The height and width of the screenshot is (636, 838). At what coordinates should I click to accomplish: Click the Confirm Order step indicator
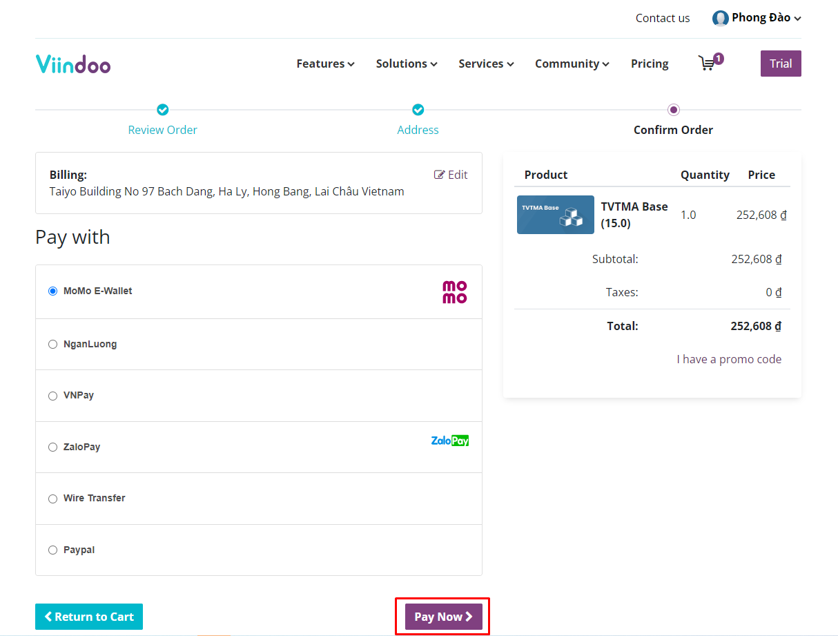click(674, 110)
